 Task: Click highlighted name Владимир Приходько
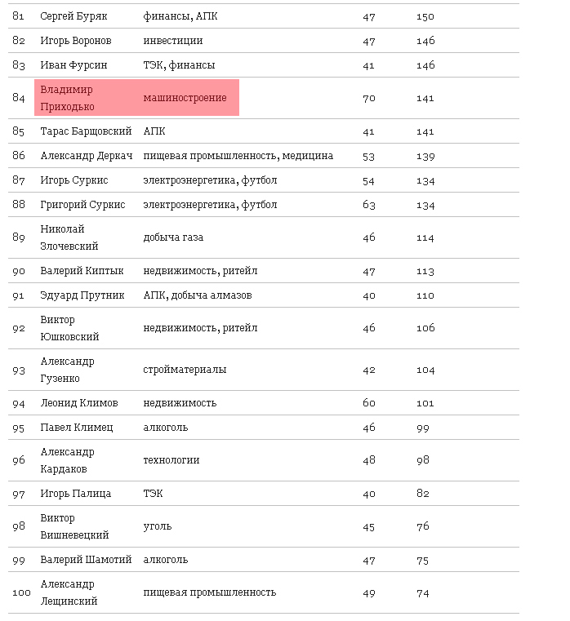click(x=67, y=98)
